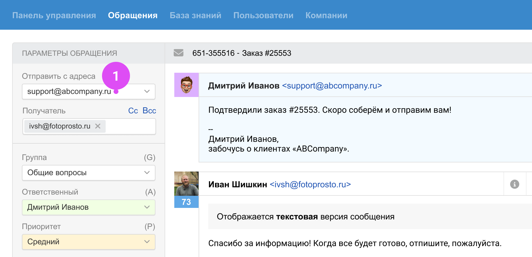Click the envelope icon beside ticket title

(x=178, y=53)
